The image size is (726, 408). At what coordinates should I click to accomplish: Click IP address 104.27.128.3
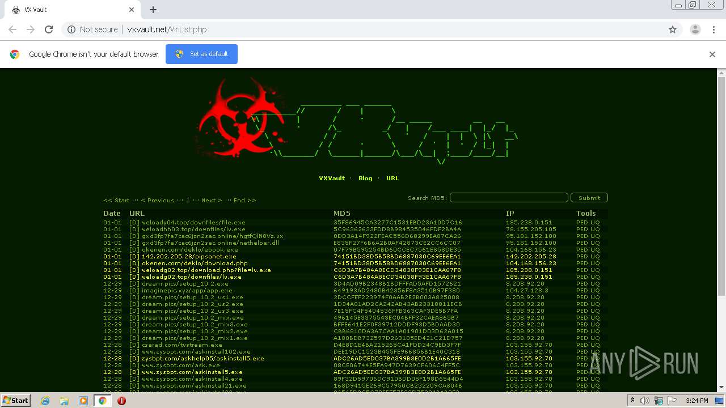pyautogui.click(x=527, y=291)
